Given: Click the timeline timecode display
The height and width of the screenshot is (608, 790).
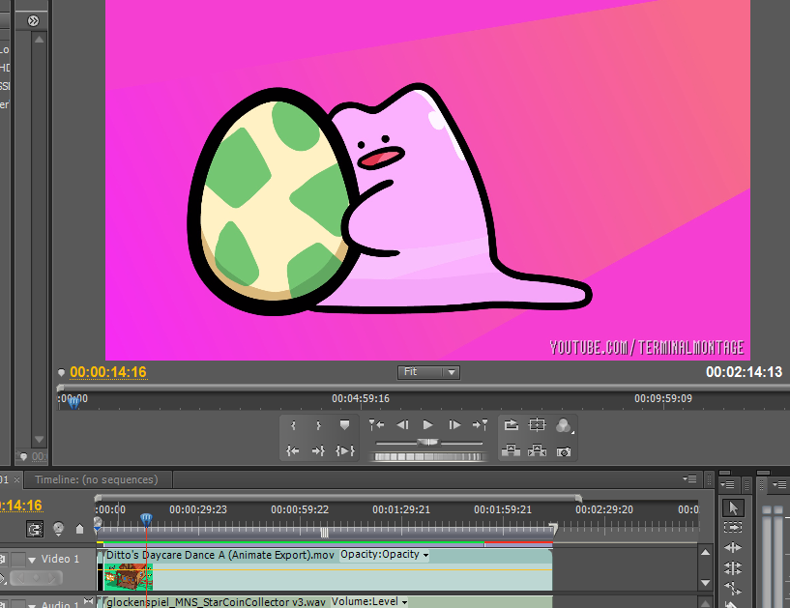Looking at the screenshot, I should click(x=20, y=506).
